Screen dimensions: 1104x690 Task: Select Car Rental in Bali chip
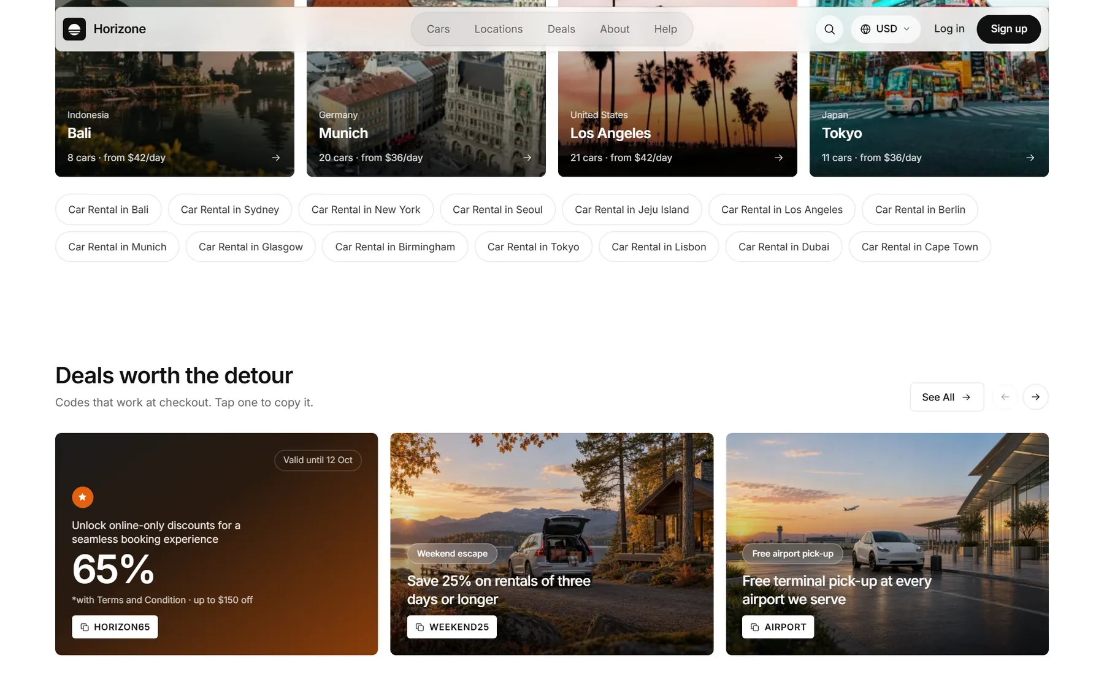[x=109, y=210]
